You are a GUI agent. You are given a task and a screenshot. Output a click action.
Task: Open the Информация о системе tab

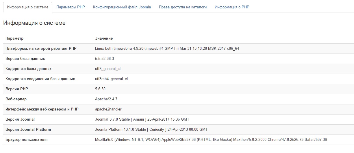(x=28, y=7)
